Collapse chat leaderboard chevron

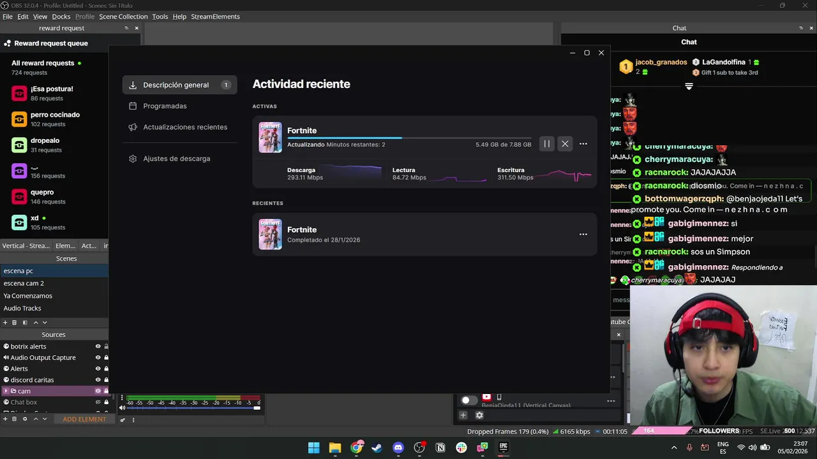[689, 86]
